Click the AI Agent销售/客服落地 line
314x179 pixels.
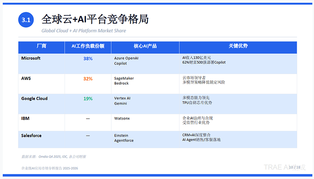coord(201,139)
